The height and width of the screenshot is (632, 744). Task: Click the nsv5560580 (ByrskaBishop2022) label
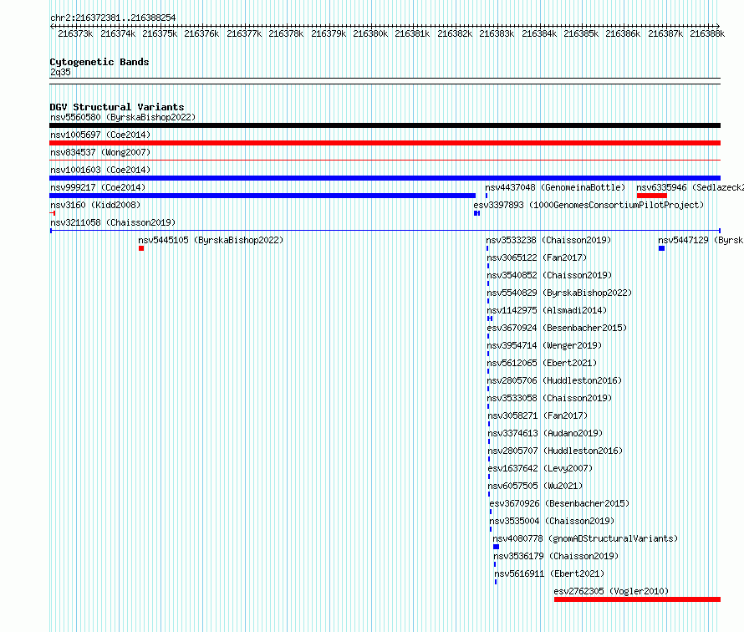point(123,117)
